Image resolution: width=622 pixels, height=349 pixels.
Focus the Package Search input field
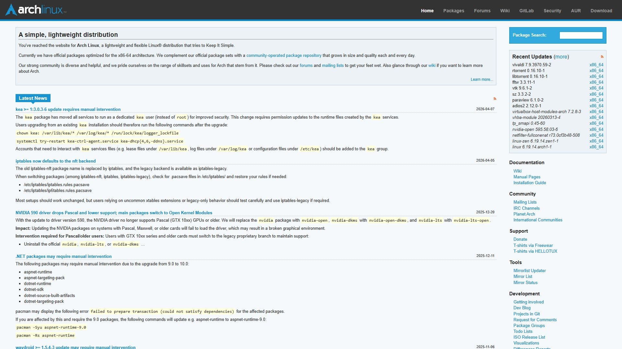(x=581, y=35)
